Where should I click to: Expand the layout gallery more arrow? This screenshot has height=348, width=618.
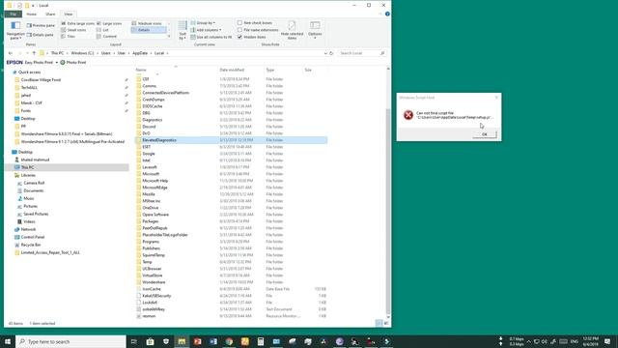click(x=169, y=37)
